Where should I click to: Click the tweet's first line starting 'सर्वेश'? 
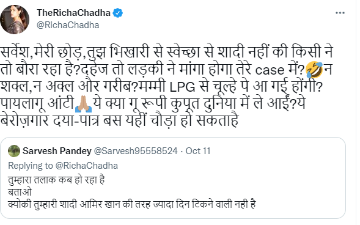[x=167, y=53]
